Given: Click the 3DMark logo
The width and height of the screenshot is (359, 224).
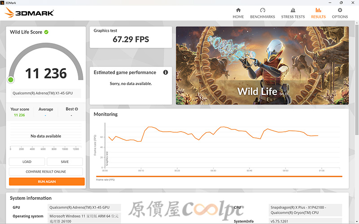Looking at the screenshot, I should pyautogui.click(x=29, y=13).
